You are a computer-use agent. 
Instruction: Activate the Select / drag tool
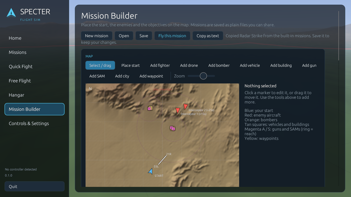(x=100, y=65)
